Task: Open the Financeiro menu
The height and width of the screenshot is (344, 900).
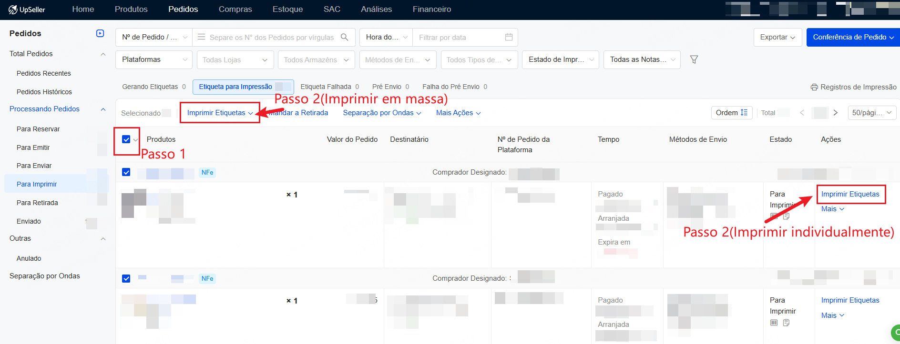Action: click(432, 10)
